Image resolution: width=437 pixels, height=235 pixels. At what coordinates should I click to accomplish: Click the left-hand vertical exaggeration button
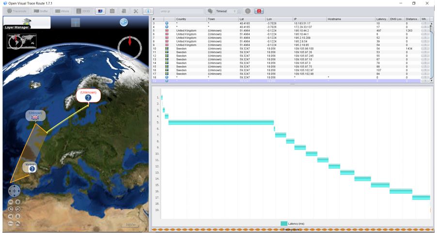[11, 223]
